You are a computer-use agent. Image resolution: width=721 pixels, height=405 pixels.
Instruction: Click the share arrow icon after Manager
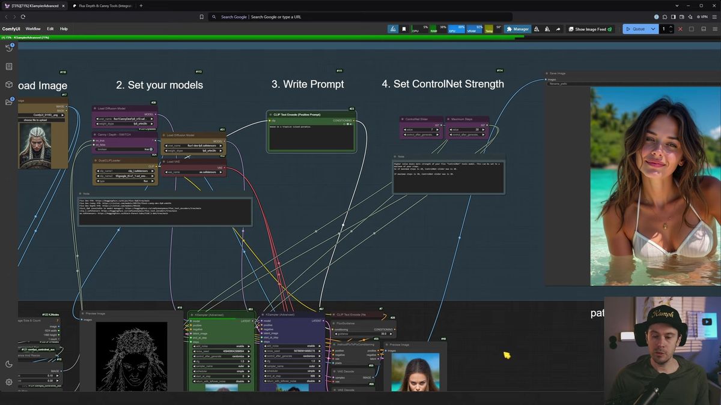(x=558, y=29)
